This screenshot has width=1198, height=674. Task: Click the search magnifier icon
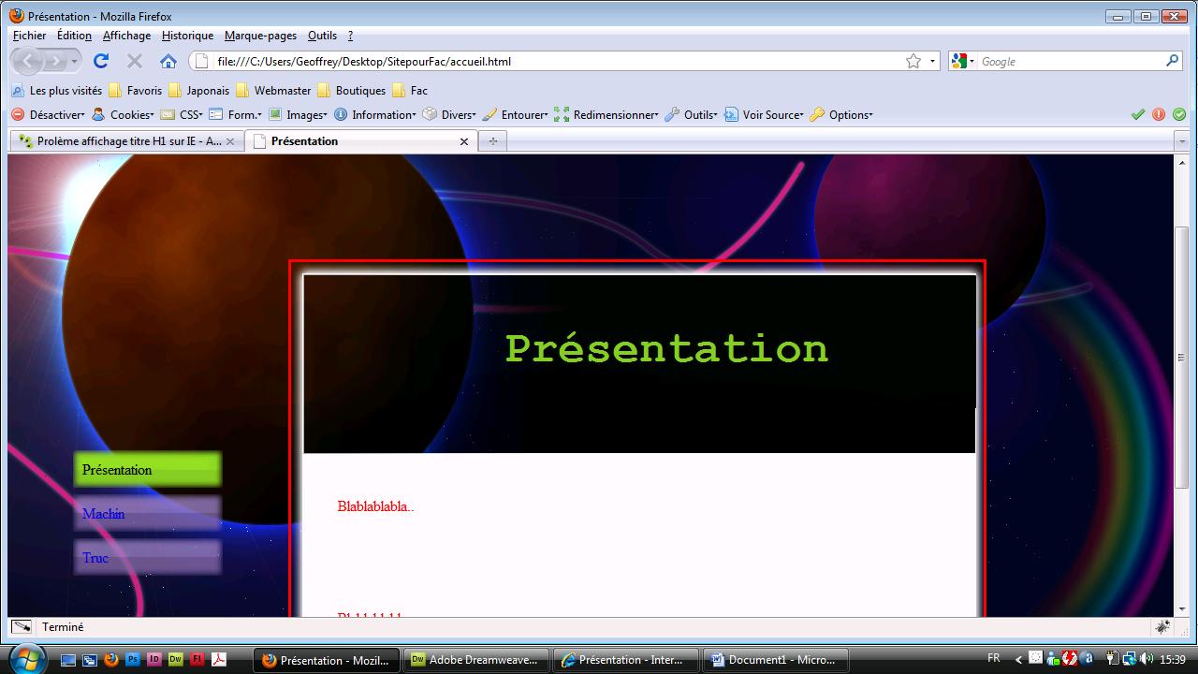point(1173,61)
